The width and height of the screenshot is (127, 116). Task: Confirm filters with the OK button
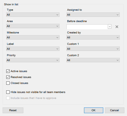[93, 110]
